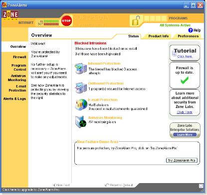
Task: Click the red STOP button
Action: click(x=66, y=21)
